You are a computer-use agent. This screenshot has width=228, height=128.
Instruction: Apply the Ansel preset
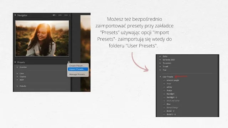[169, 84]
